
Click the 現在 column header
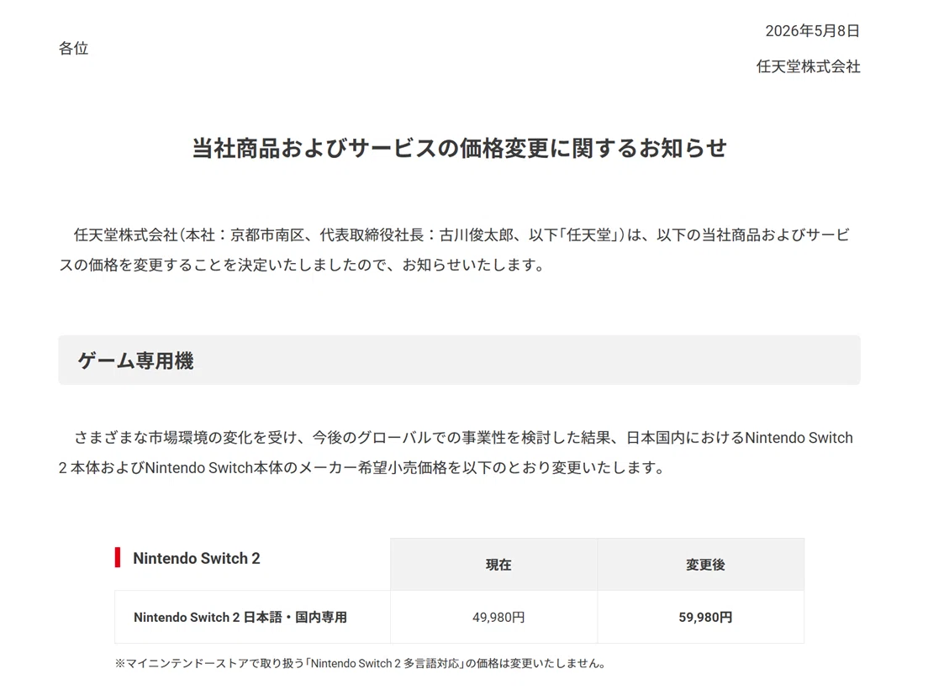(x=498, y=565)
